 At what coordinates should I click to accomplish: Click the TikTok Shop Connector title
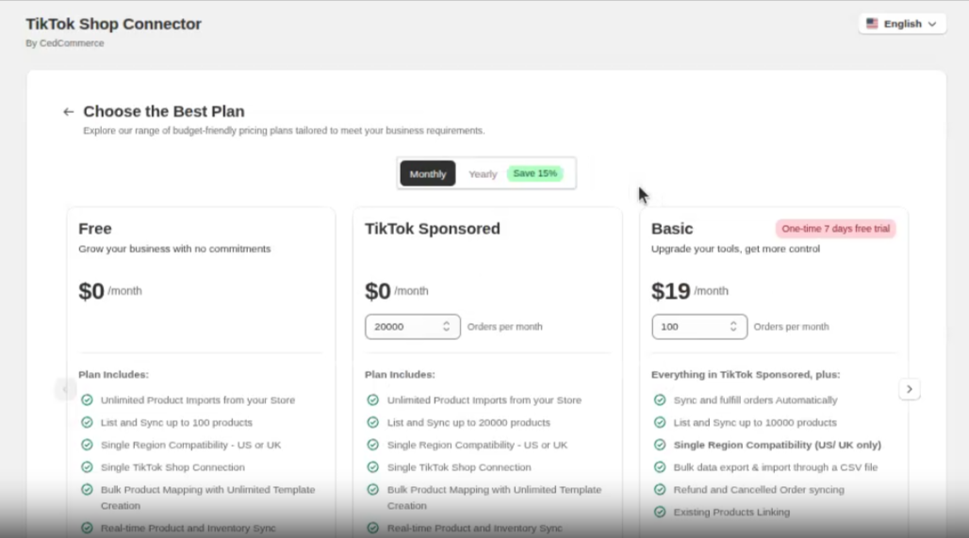(x=113, y=24)
